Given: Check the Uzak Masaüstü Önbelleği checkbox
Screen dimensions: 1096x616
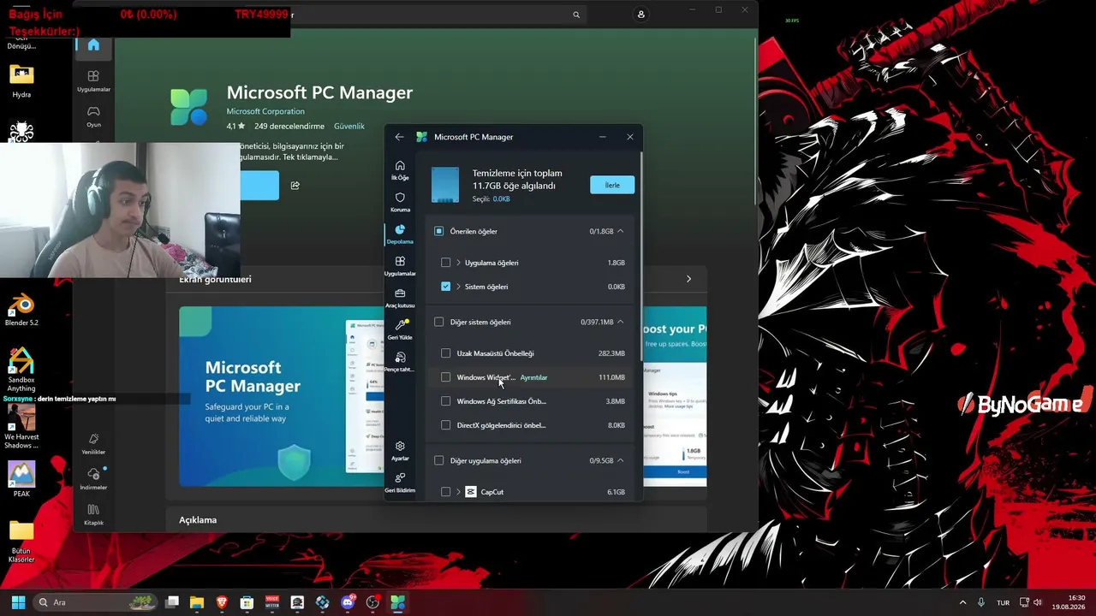Looking at the screenshot, I should coord(445,353).
